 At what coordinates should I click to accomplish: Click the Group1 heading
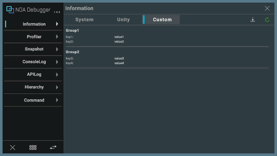(72, 30)
